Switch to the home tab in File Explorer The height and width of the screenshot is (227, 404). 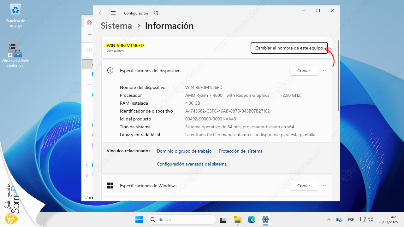(x=89, y=22)
